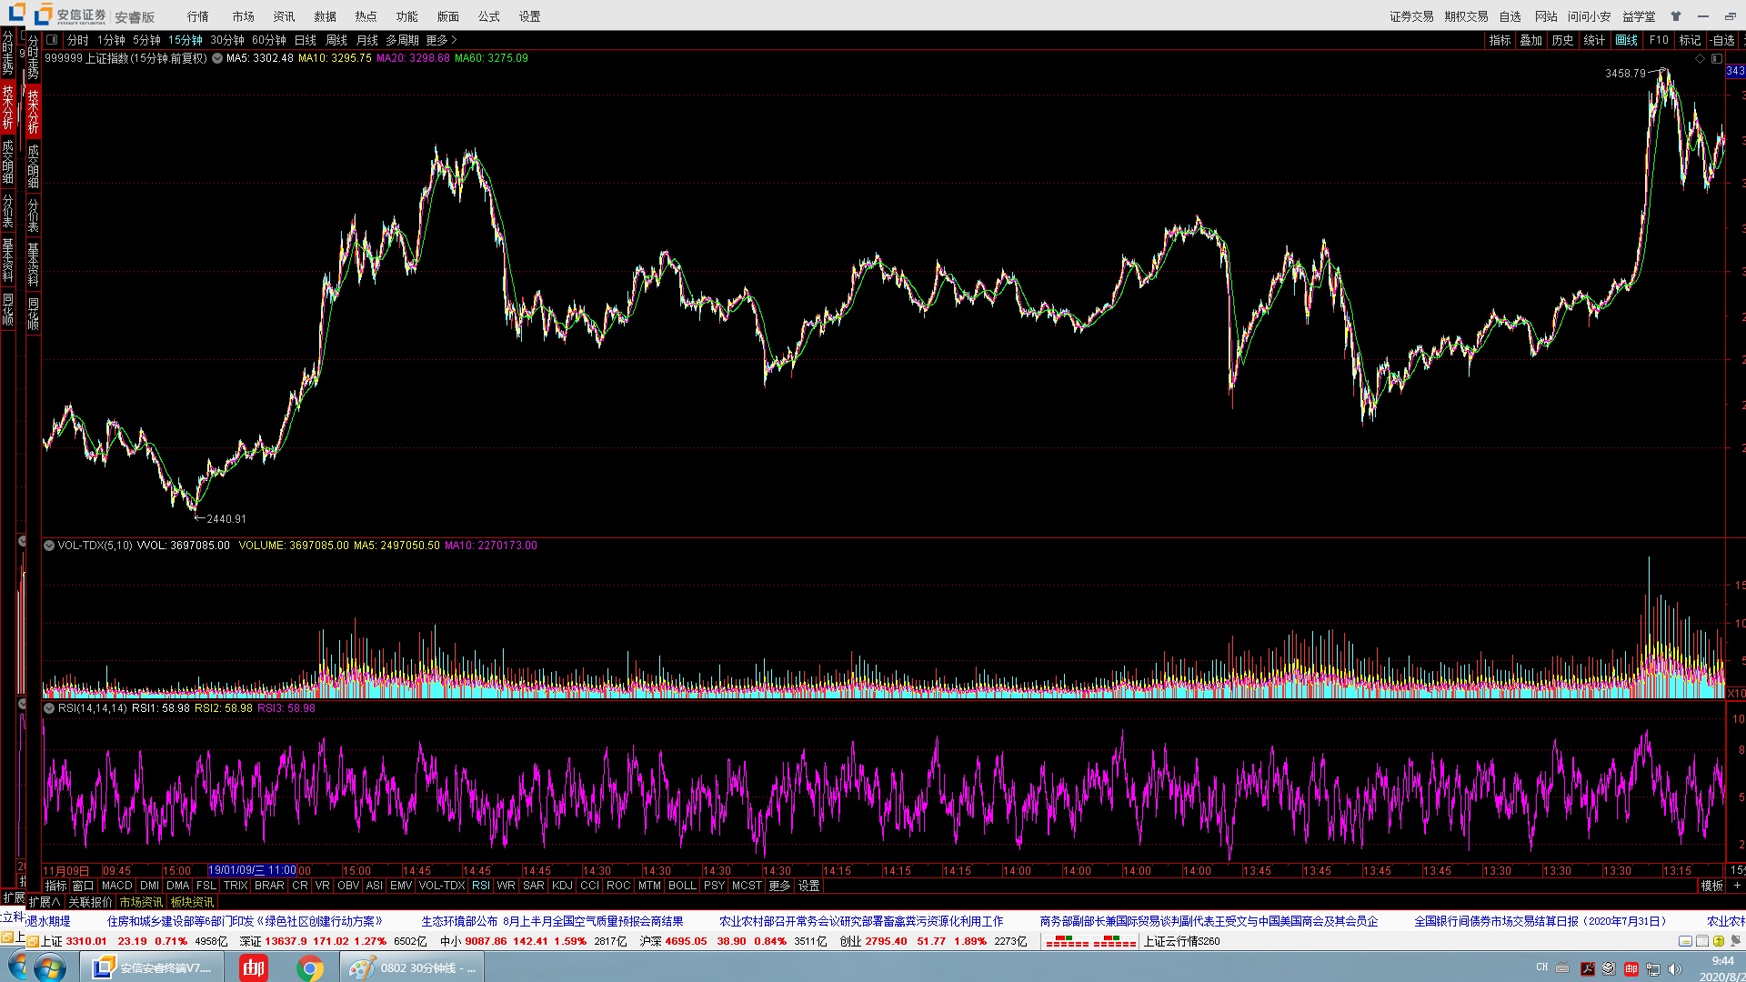
Task: Switch to 关联报价 tab
Action: coord(90,902)
